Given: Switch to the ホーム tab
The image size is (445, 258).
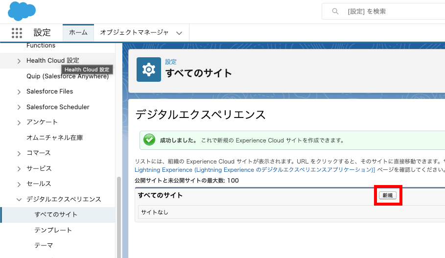Looking at the screenshot, I should [78, 33].
